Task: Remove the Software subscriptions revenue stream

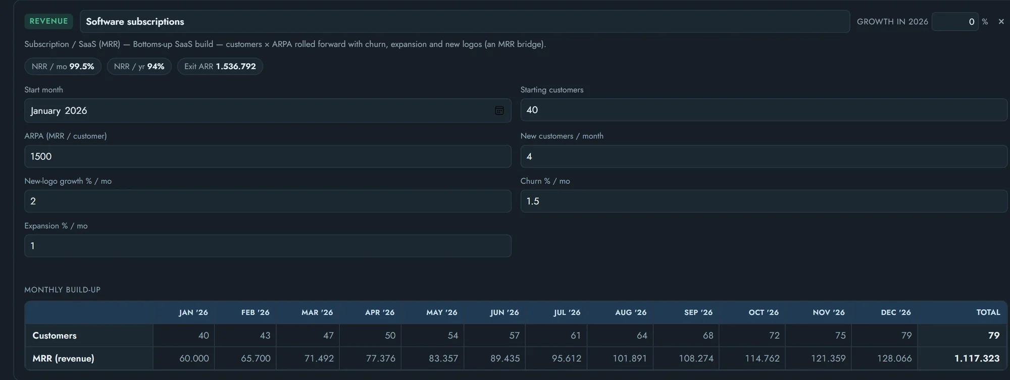Action: (1001, 22)
